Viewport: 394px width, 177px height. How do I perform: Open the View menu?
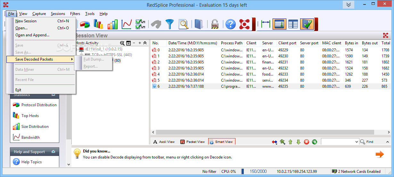point(23,14)
